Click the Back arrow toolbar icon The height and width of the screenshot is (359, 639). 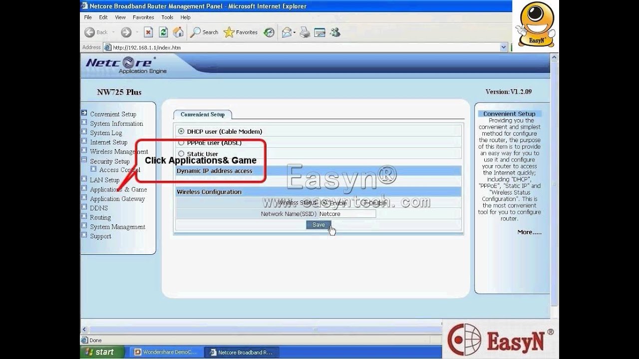(x=89, y=32)
